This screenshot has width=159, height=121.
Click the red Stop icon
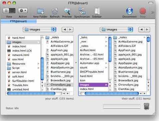click(x=143, y=11)
